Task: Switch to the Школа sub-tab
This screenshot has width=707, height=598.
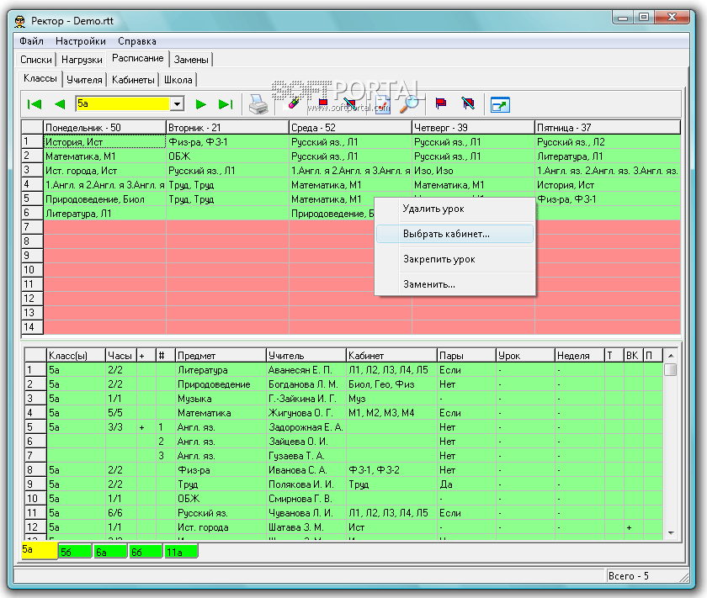Action: click(178, 80)
